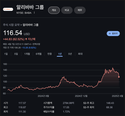Click the −10.28 (8.82%) pre-market change
Screen dimensions: 125x116
(x=29, y=48)
